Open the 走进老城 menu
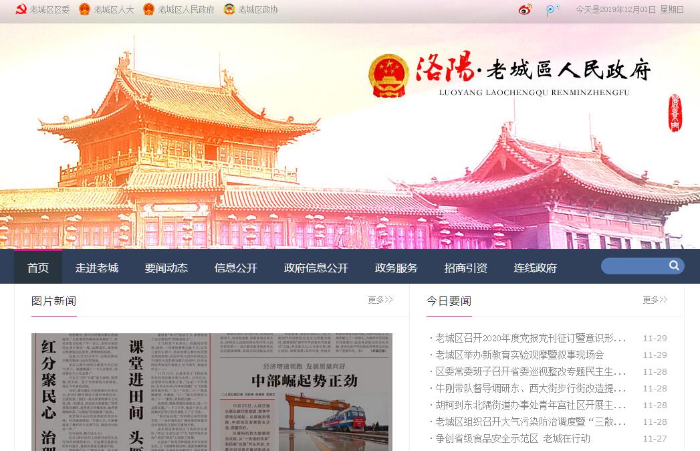Screen dimensions: 700x451 97,268
